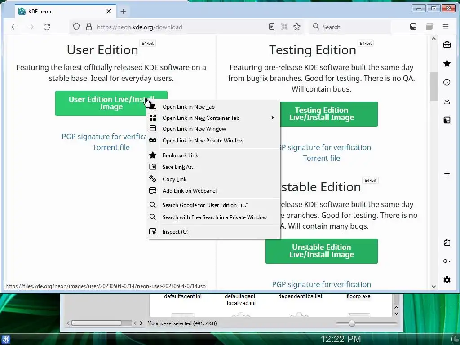
Task: Add a web panel with sidebar plus
Action: pyautogui.click(x=447, y=174)
